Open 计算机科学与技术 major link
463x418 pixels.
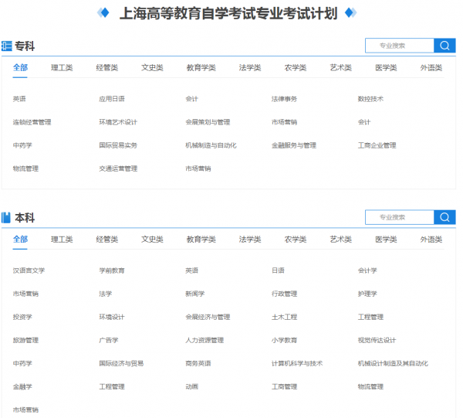tap(297, 363)
